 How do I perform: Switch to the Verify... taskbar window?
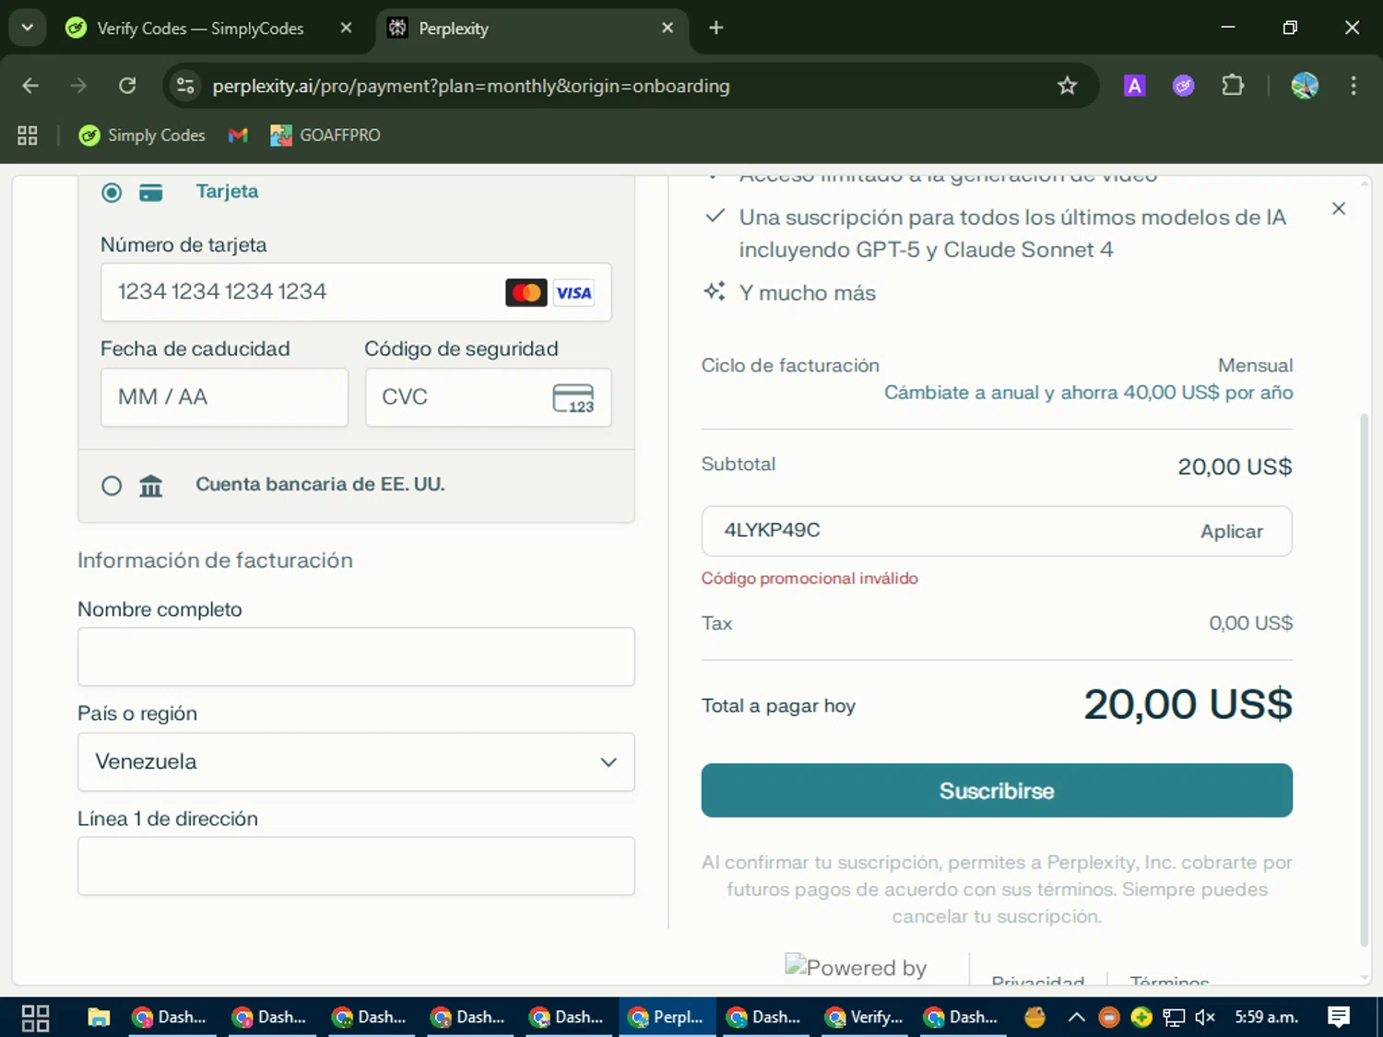[x=864, y=1018]
